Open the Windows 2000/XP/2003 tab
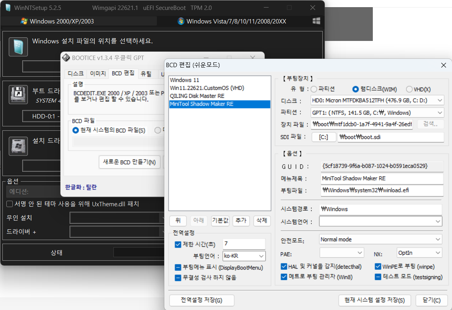The image size is (452, 310). (x=79, y=21)
